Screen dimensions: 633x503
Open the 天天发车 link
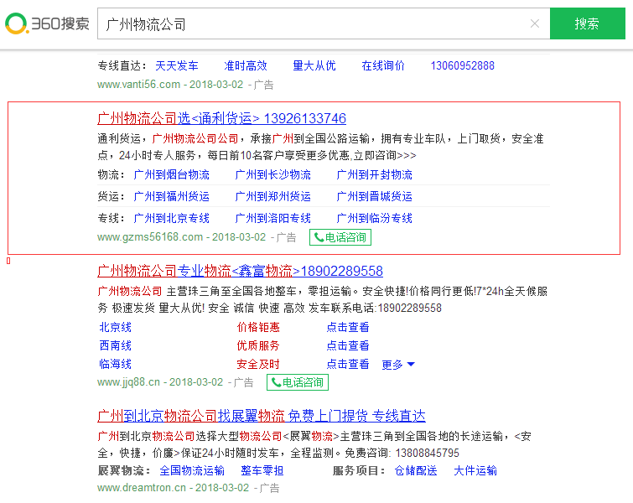(x=177, y=65)
